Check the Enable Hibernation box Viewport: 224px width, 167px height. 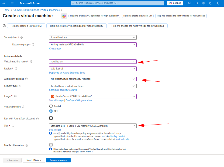click(51, 145)
